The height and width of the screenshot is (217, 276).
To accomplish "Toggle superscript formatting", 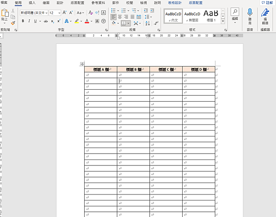I will [x=59, y=21].
